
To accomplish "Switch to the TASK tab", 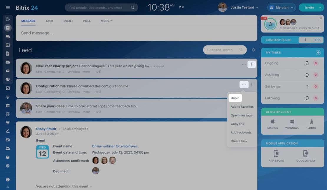I will tap(49, 21).
